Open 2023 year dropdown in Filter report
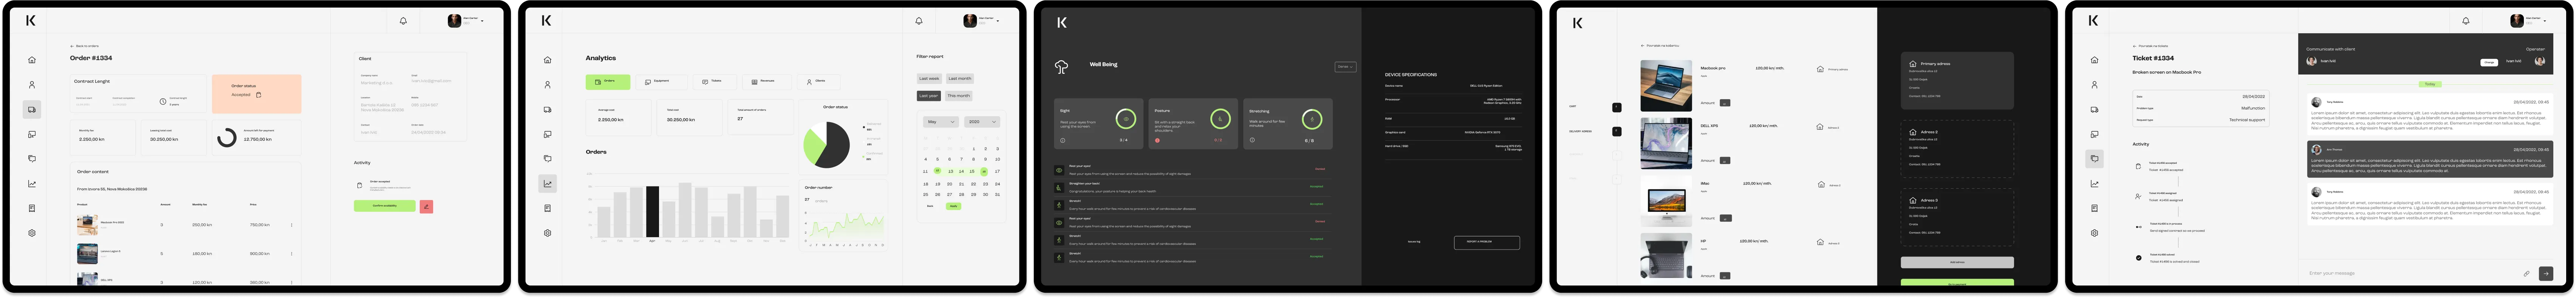Screen dimensions: 2576x298 point(982,122)
